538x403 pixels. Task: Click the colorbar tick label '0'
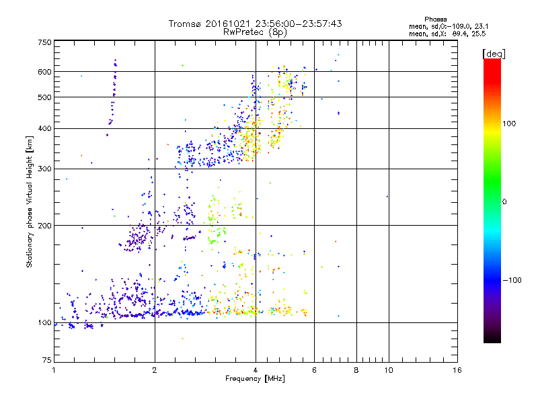pyautogui.click(x=504, y=202)
